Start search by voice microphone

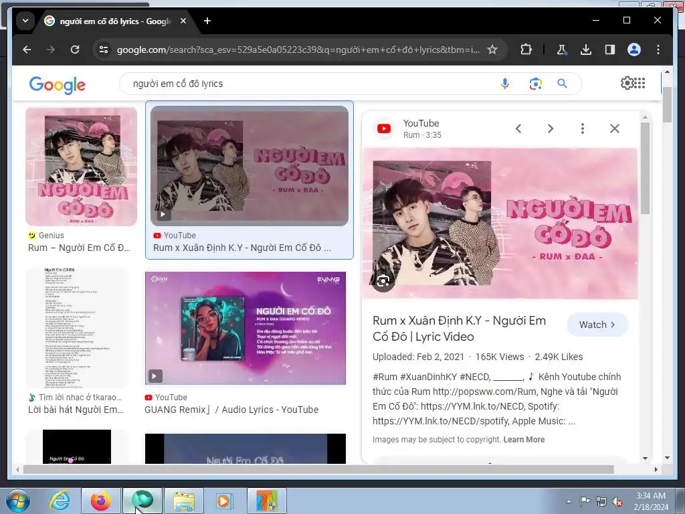pos(504,84)
